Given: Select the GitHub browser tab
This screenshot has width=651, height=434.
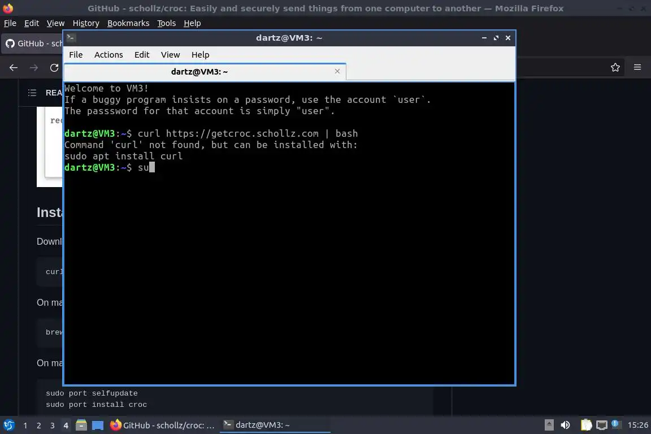Looking at the screenshot, I should [32, 44].
